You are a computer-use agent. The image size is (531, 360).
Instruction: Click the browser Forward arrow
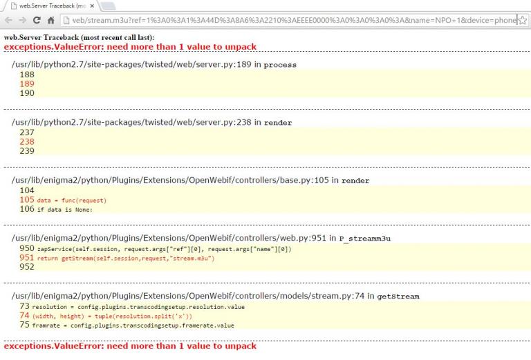(21, 20)
